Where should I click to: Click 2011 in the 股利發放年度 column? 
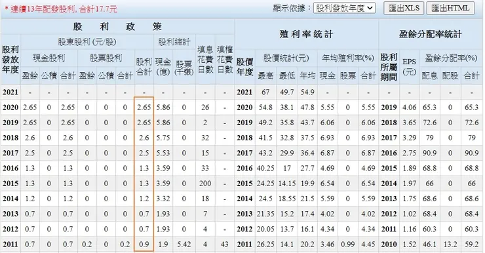point(10,244)
